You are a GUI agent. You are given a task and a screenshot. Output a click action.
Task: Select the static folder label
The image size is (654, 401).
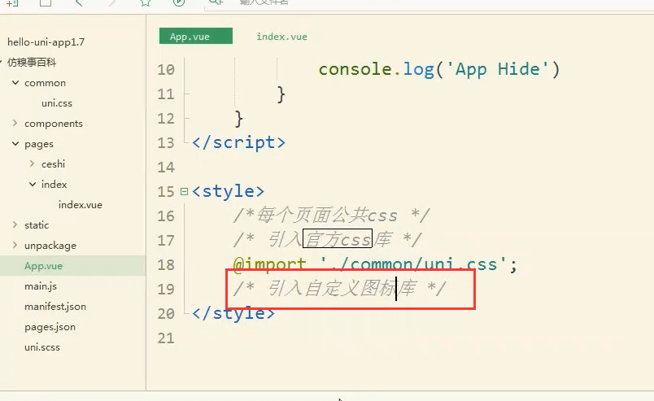(37, 225)
